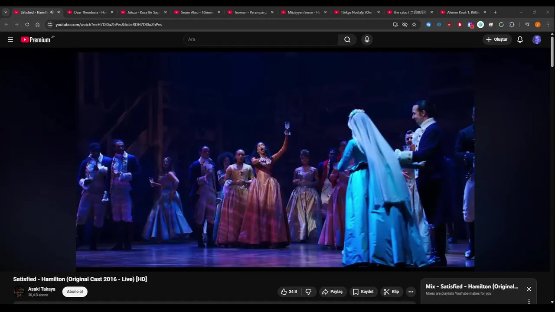Close the Teoman tab

(x=272, y=12)
